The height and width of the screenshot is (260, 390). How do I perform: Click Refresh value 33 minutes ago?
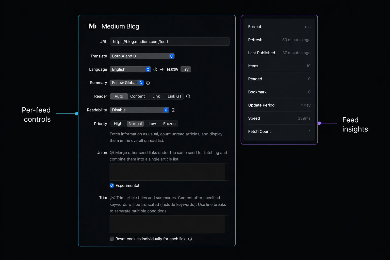point(296,40)
